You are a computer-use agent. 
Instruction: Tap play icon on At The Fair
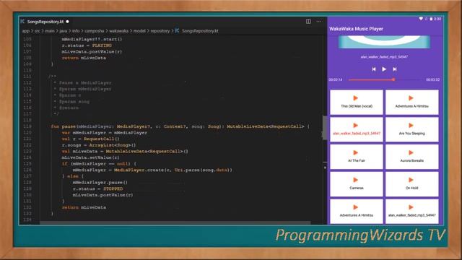pos(356,152)
